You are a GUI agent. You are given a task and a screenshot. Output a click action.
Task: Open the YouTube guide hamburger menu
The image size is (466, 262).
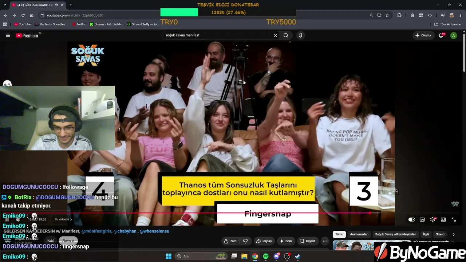click(x=8, y=35)
